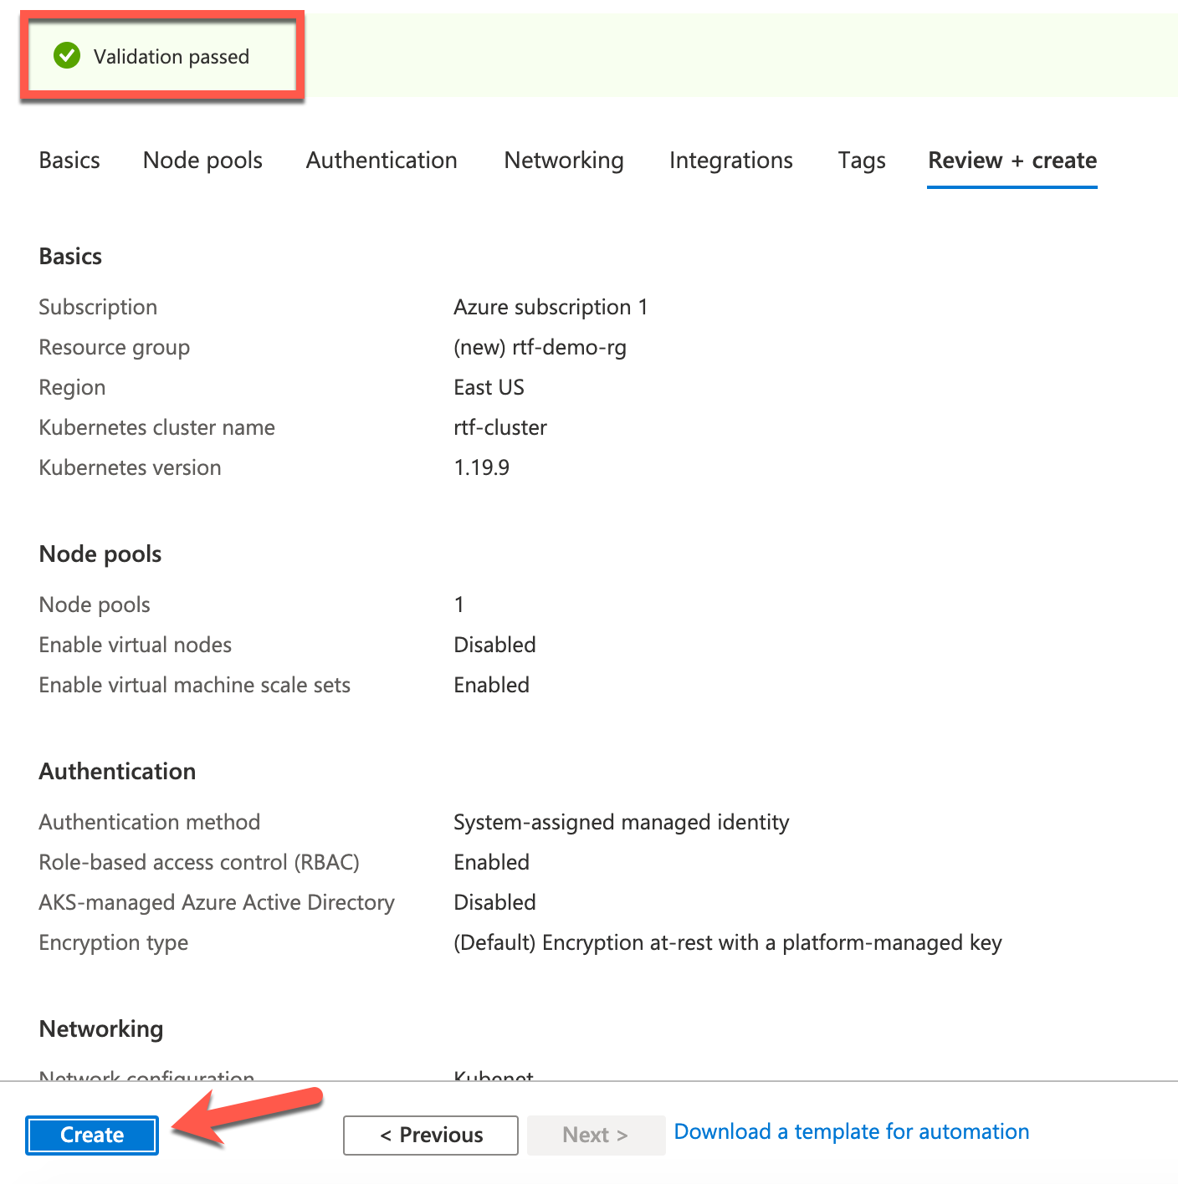Click the disabled Next button
Image resolution: width=1178 pixels, height=1184 pixels.
(596, 1135)
